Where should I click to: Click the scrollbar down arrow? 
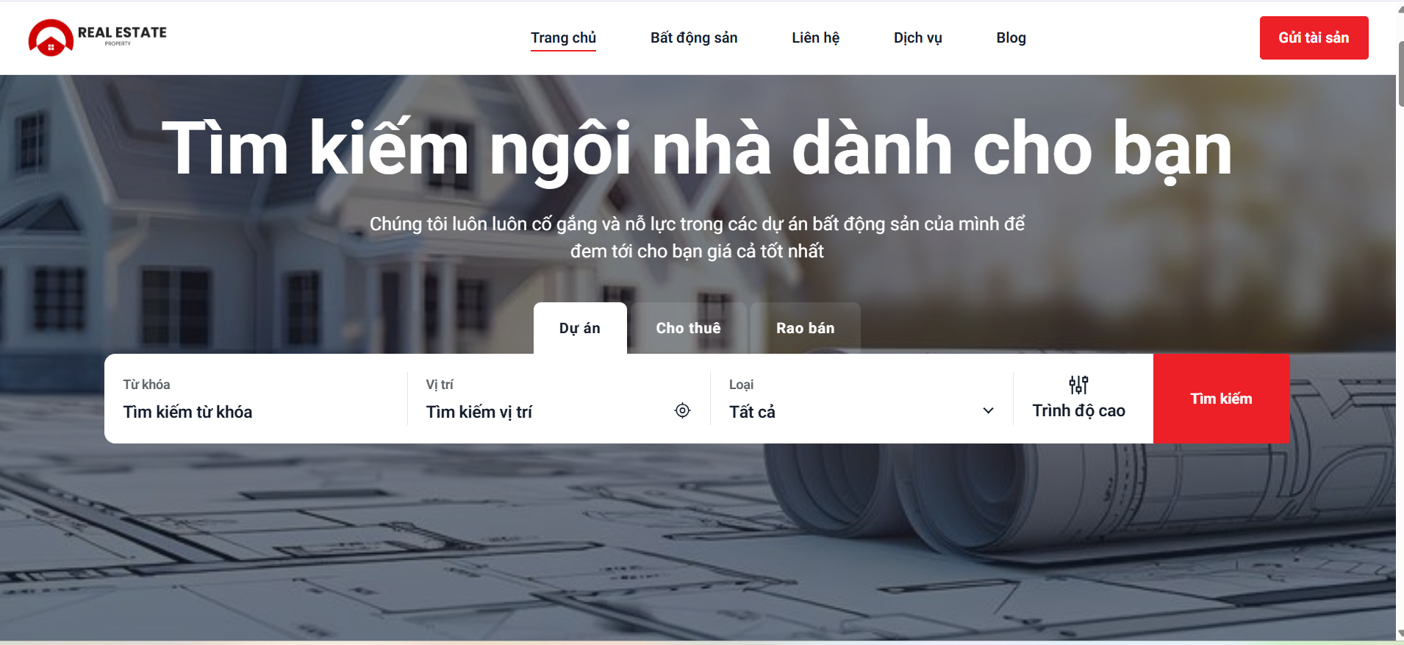(1400, 633)
